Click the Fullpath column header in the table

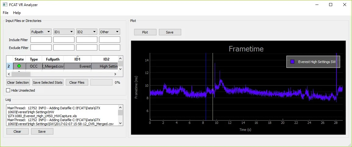[x=53, y=59]
